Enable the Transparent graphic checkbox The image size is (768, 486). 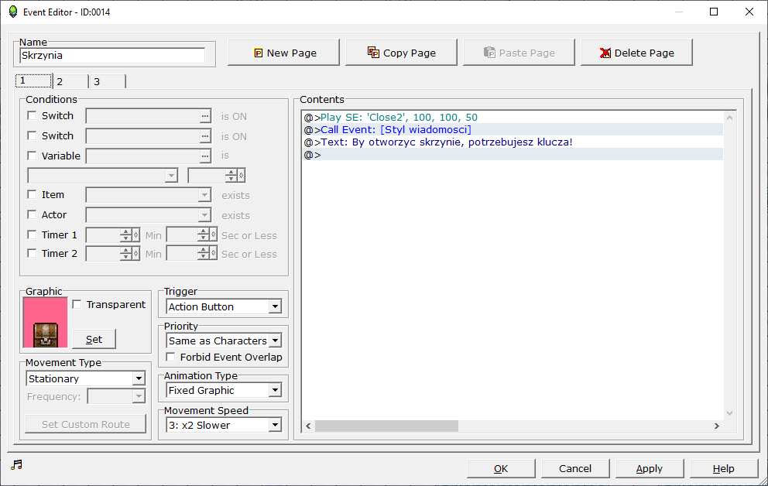(77, 305)
